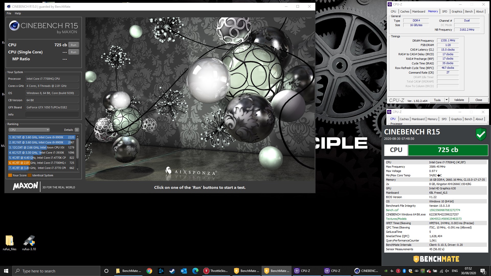This screenshot has height=276, width=491.
Task: Select the Xeon X5650 1279 ranking entry
Action: click(x=42, y=147)
